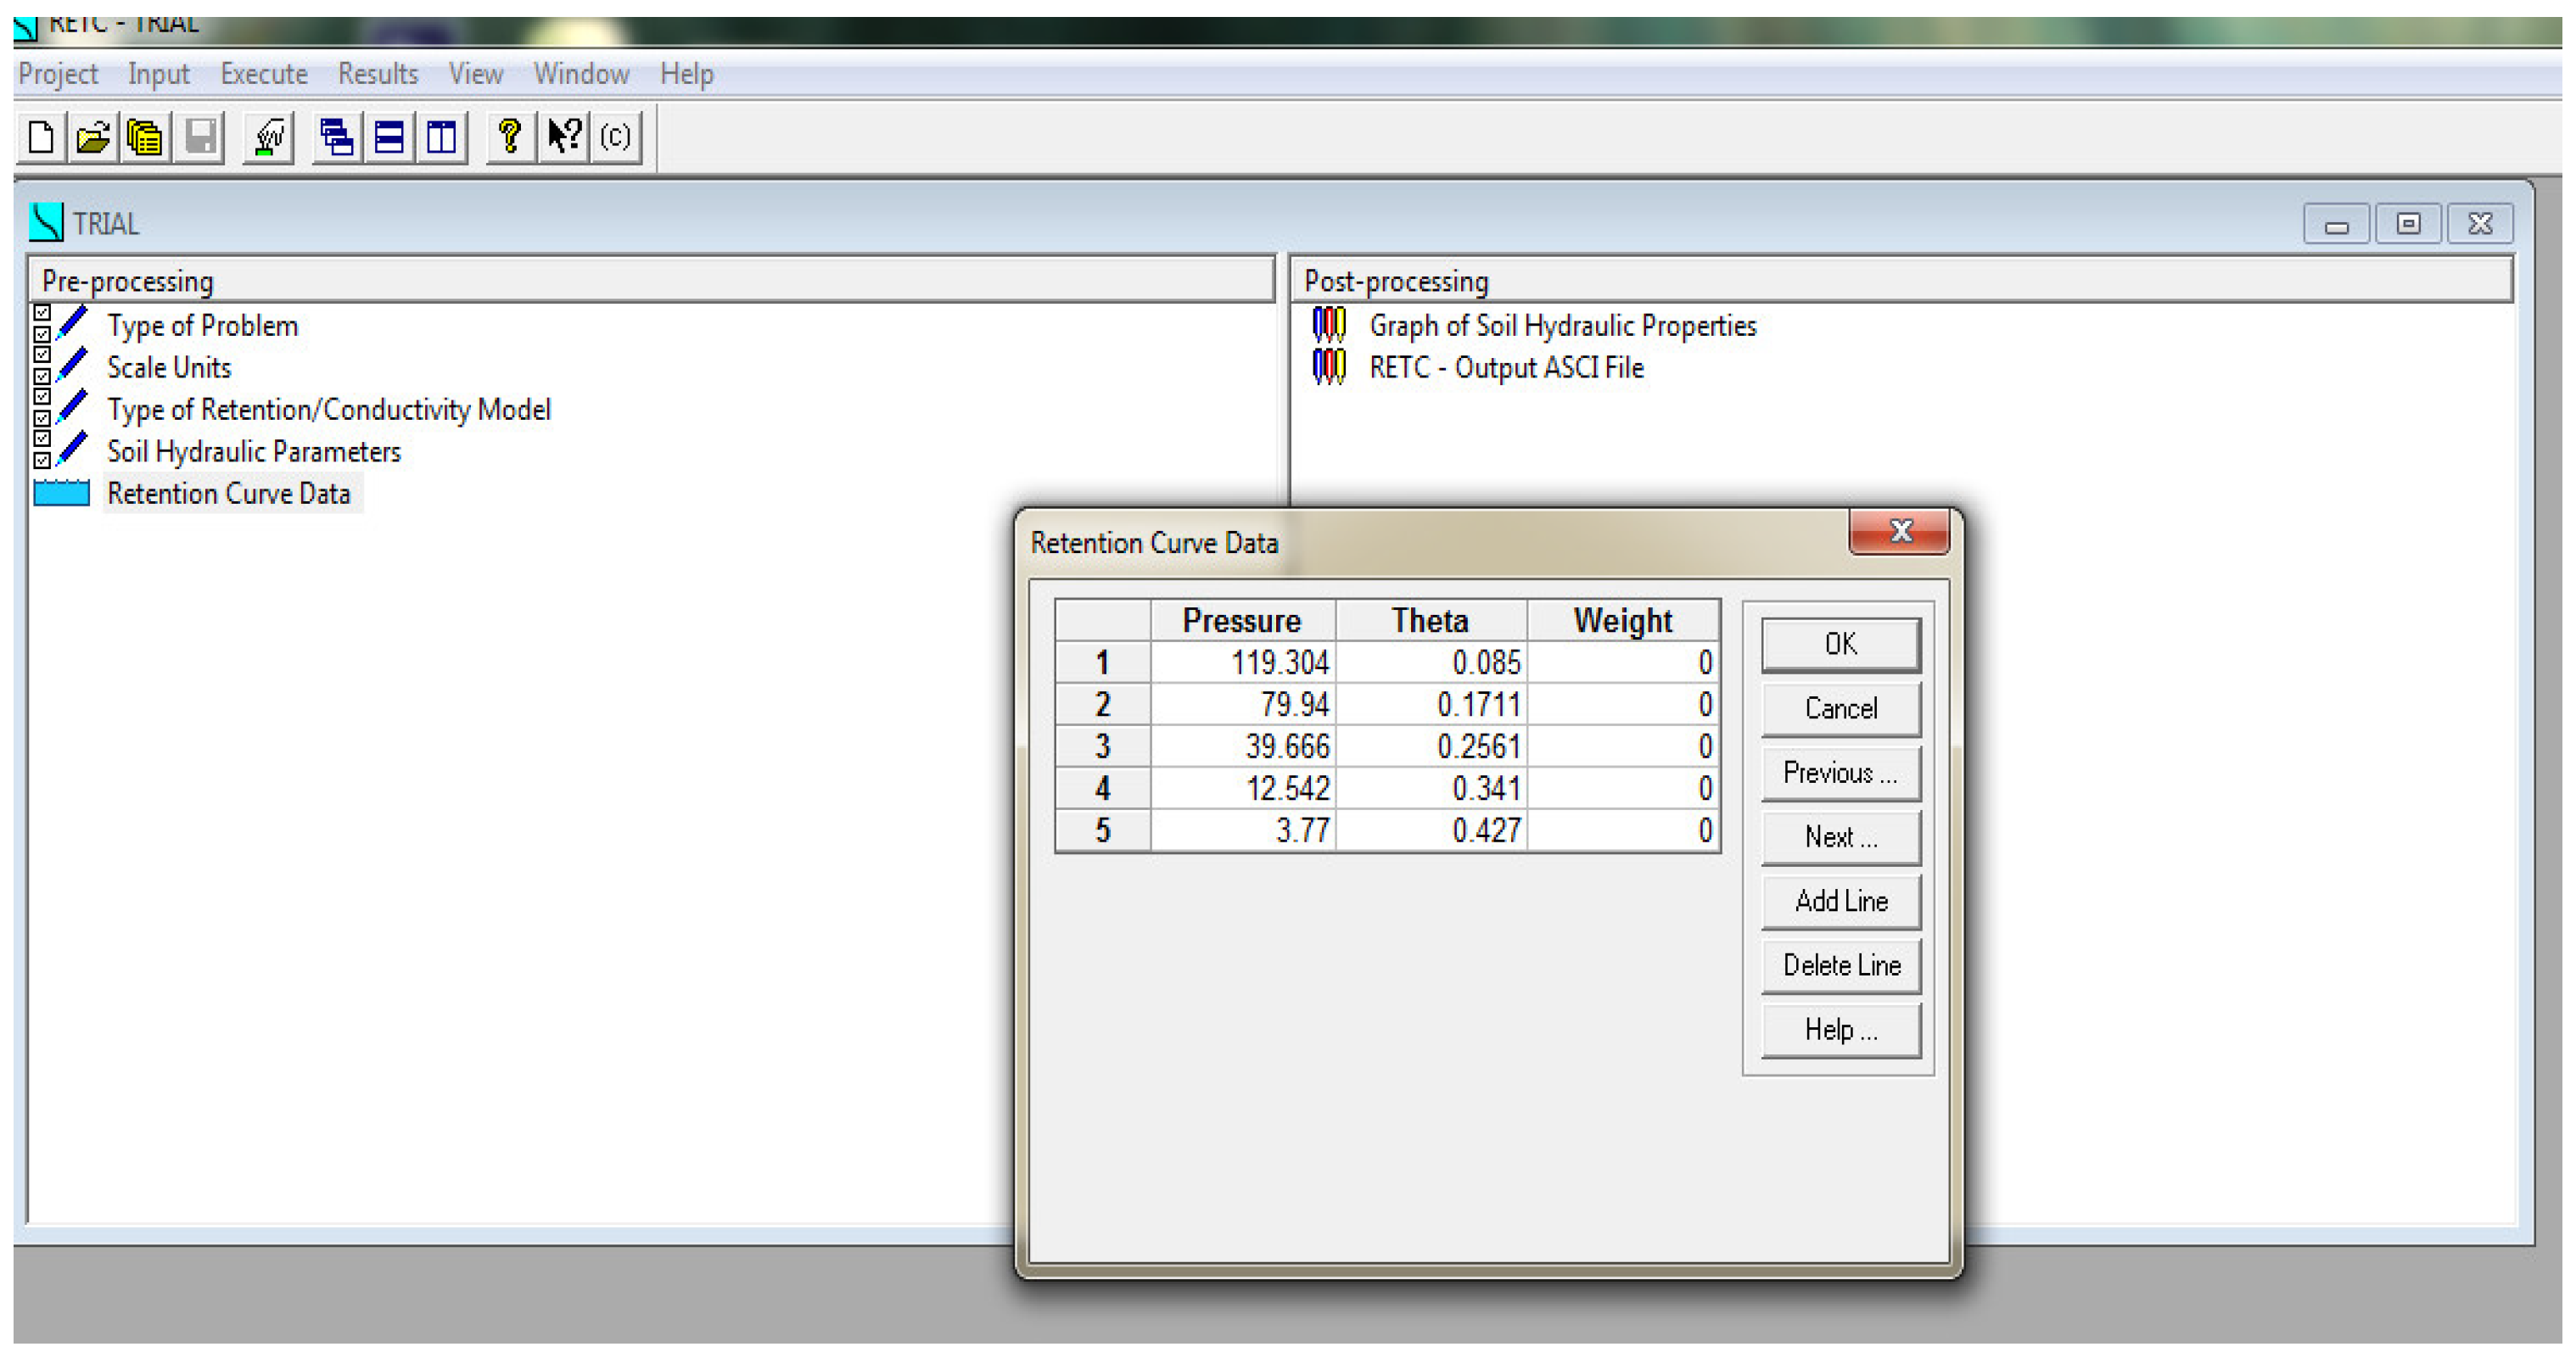
Task: Click the Add Line button
Action: click(x=1840, y=901)
